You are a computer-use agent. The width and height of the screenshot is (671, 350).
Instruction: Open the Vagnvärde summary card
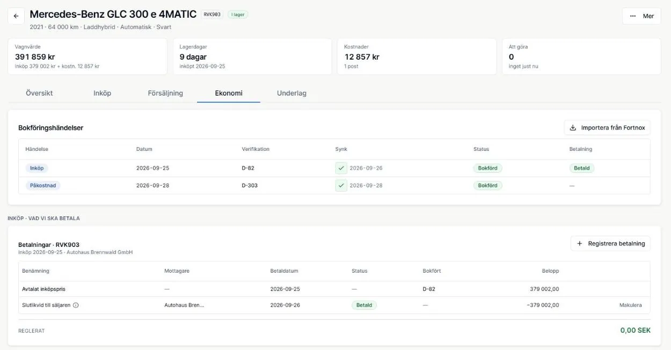pyautogui.click(x=87, y=56)
